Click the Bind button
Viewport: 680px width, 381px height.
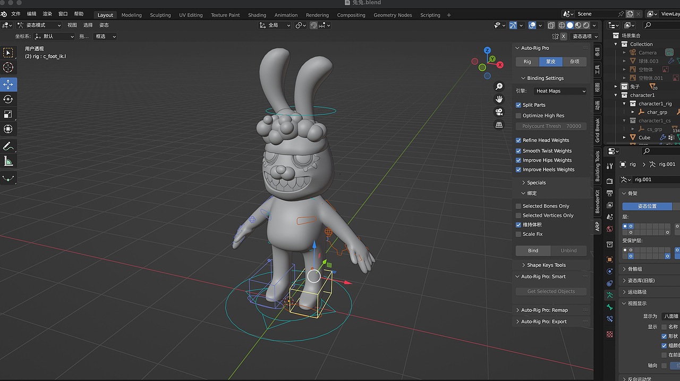pyautogui.click(x=533, y=251)
